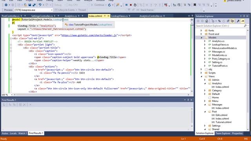Click the Undo arrow icon
Viewport: 251px width, 141px height.
click(x=40, y=5)
